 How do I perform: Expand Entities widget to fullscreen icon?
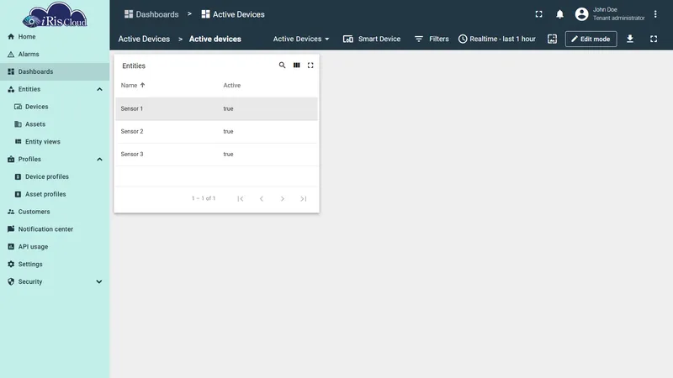(x=310, y=66)
